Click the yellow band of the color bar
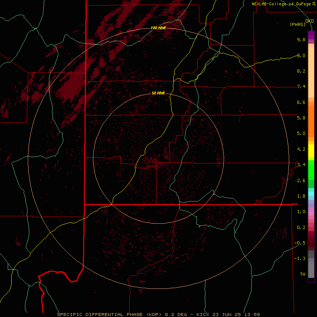317x317 pixels. click(311, 151)
